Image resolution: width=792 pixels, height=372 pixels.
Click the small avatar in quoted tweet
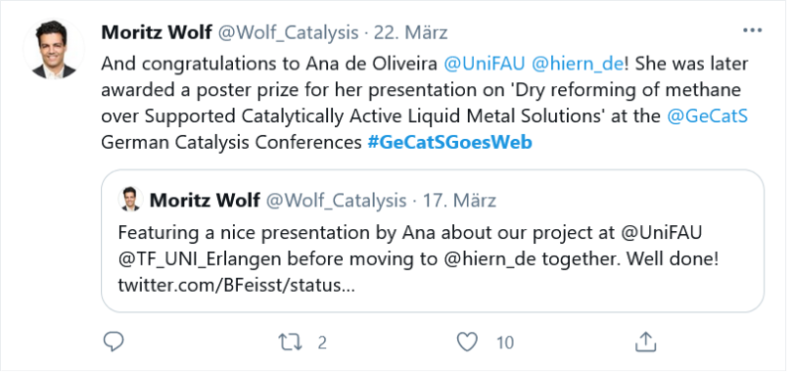[x=130, y=199]
